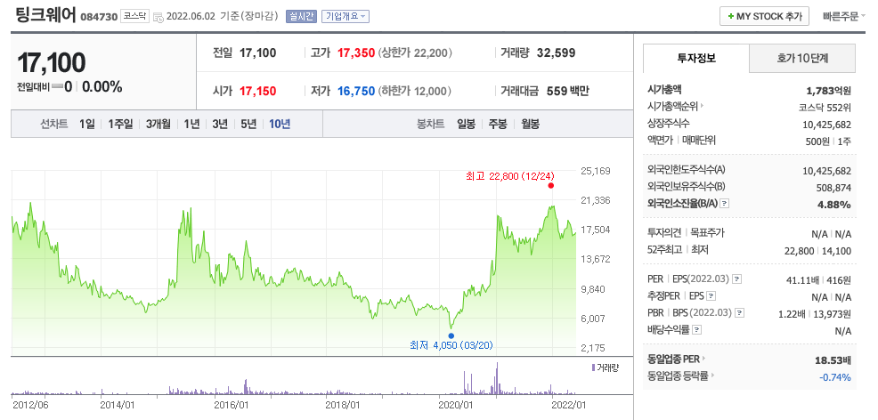
Task: Click the 2022.06.02 기준(장마감) date text
Action: point(223,16)
